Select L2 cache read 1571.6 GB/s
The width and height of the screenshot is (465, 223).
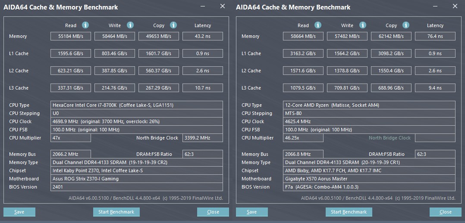pyautogui.click(x=303, y=71)
